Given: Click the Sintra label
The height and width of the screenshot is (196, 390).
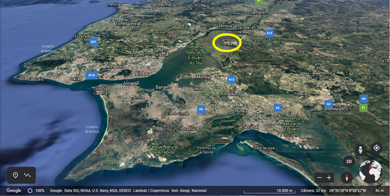Looking at the screenshot, I should pos(68,59).
